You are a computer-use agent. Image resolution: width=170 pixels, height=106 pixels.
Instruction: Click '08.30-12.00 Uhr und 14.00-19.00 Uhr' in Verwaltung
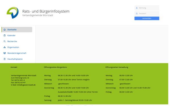point(135,88)
